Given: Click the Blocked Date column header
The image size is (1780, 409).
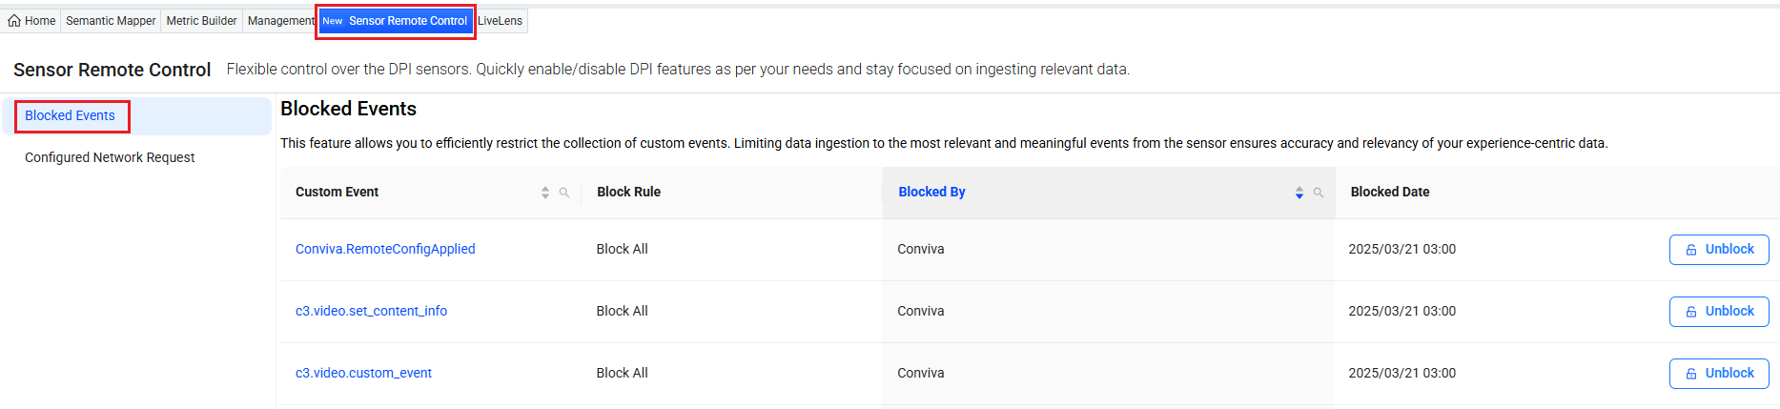Looking at the screenshot, I should coord(1389,193).
